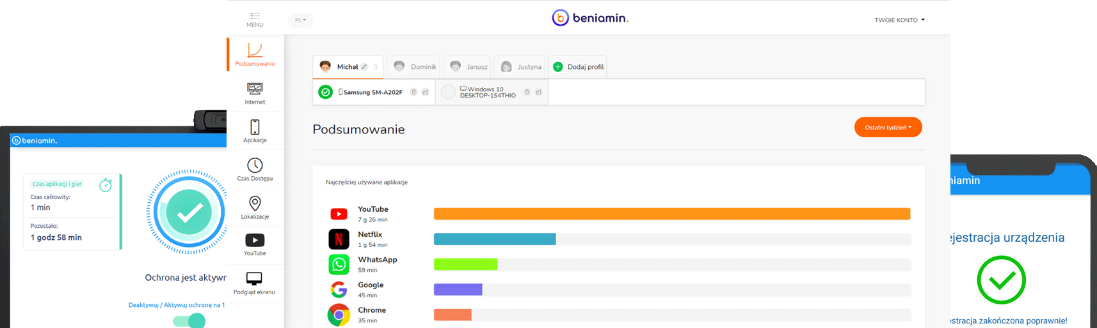Click move icon for Windows 10 DESKTOP-1S4THIO

click(538, 92)
